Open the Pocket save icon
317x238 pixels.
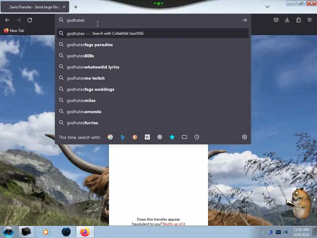pyautogui.click(x=276, y=20)
